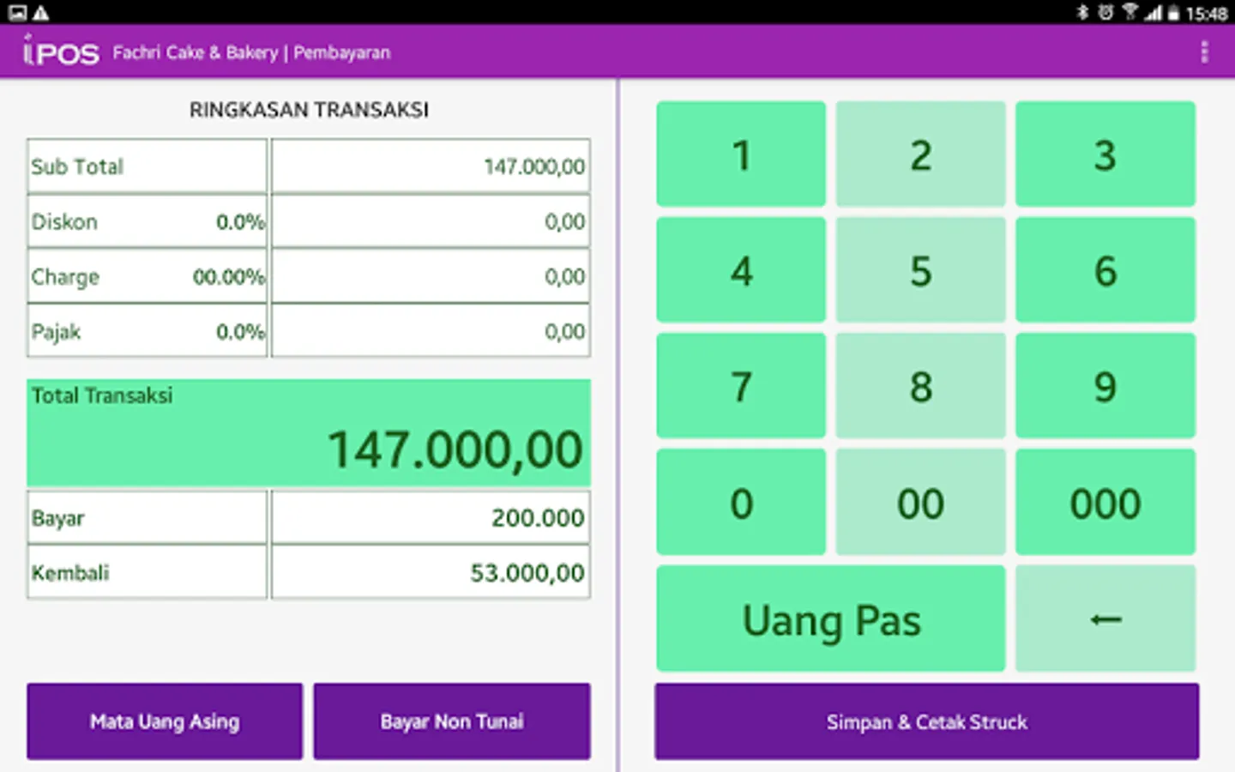Select Bayar Non Tunai payment
The image size is (1235, 772).
tap(451, 721)
